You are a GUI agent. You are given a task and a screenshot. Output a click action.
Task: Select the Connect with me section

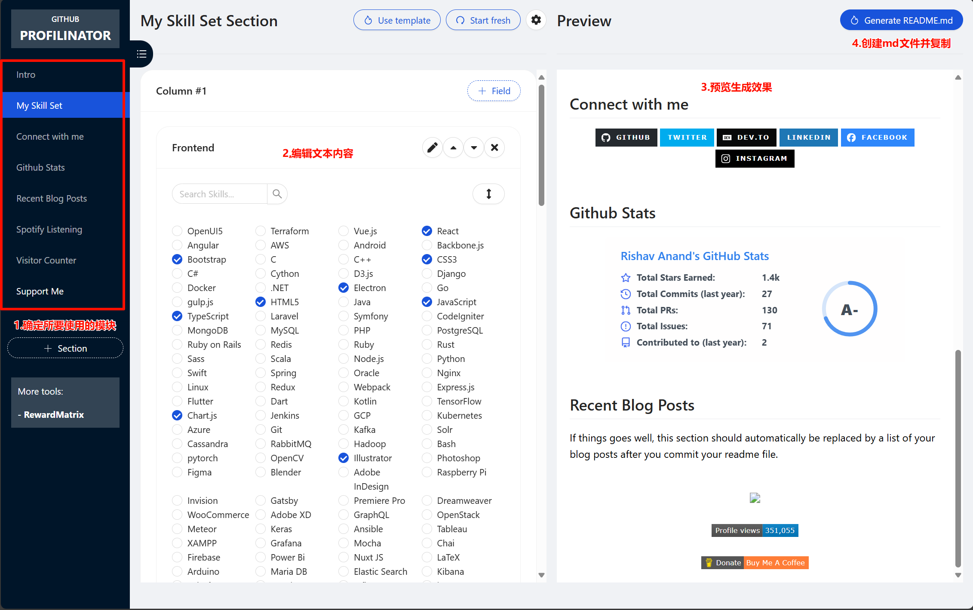[x=50, y=136]
